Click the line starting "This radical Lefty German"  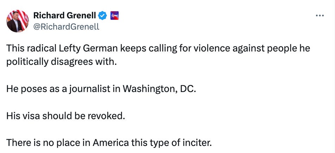158,49
